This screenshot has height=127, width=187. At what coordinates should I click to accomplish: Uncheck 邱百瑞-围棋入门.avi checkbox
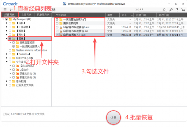(57, 35)
